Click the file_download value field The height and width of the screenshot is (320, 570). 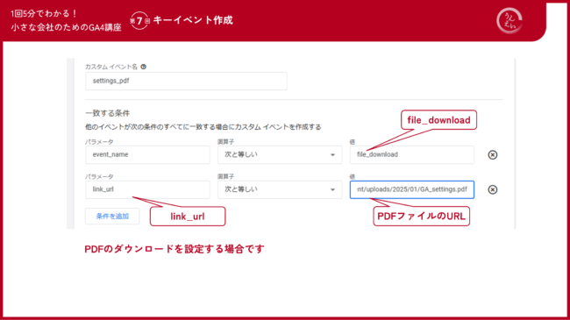tap(412, 155)
